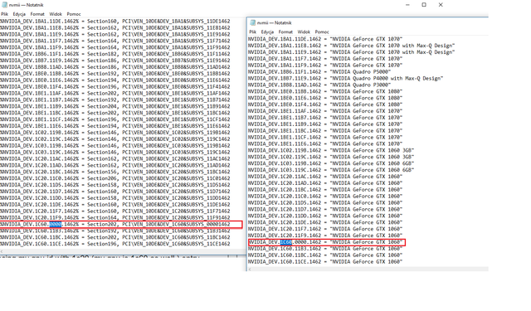Click Section line %NVIDIA_DEV.1BA1.11DE.1462% in back window

coord(114,21)
